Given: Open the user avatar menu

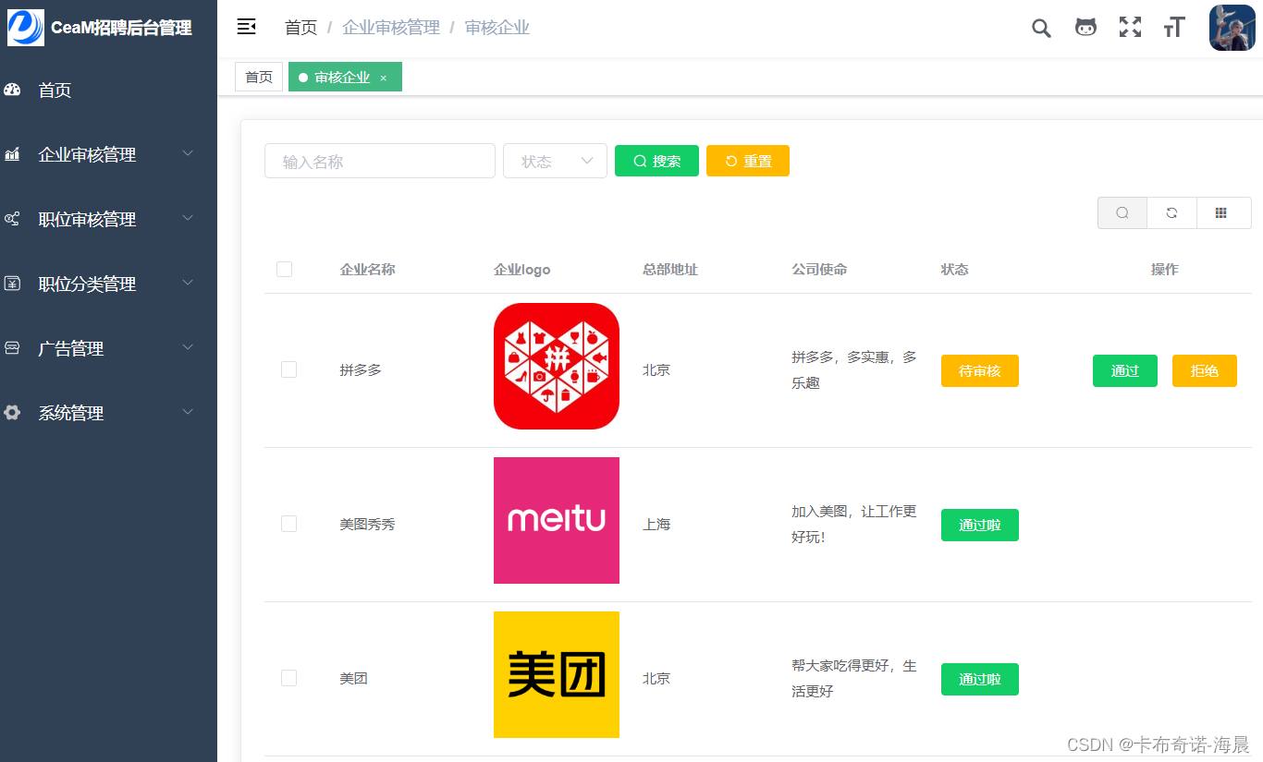Looking at the screenshot, I should [x=1232, y=28].
